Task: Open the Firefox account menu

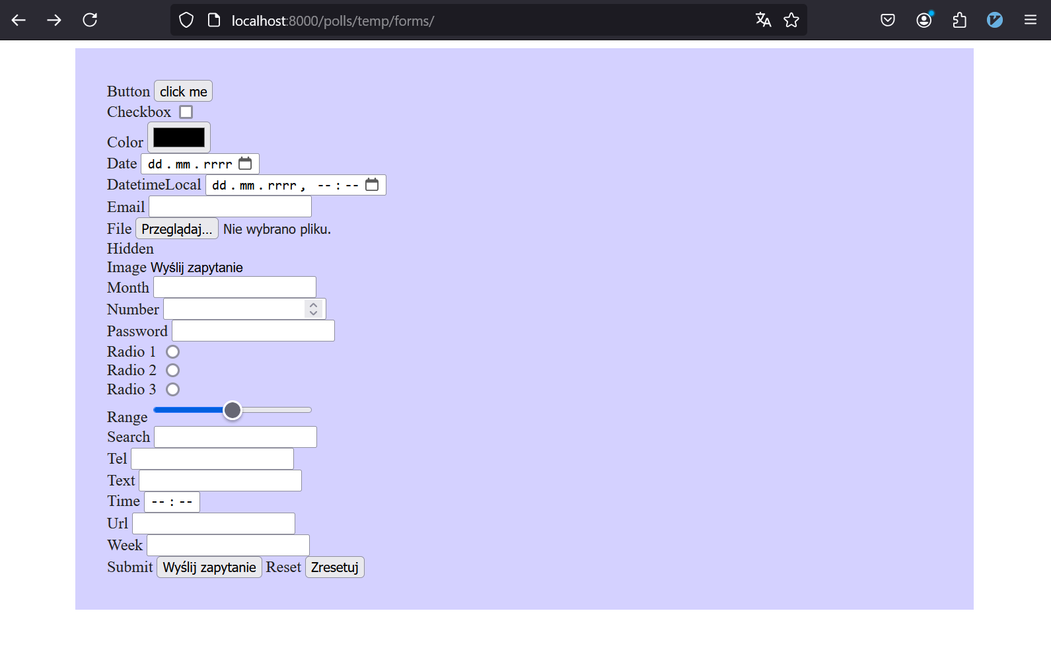Action: click(x=924, y=20)
